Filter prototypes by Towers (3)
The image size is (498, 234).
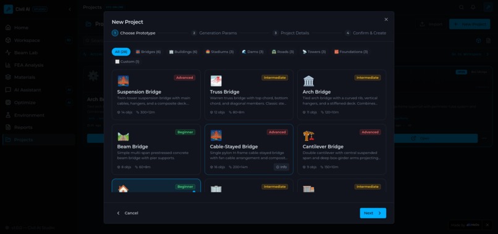coord(314,52)
